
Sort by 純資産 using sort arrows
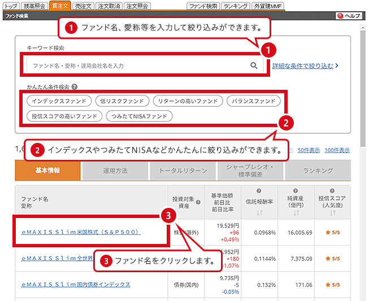(296, 212)
